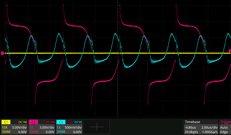Open C3 coupling setting DC50
231x135 pixels.
pyautogui.click(x=78, y=122)
